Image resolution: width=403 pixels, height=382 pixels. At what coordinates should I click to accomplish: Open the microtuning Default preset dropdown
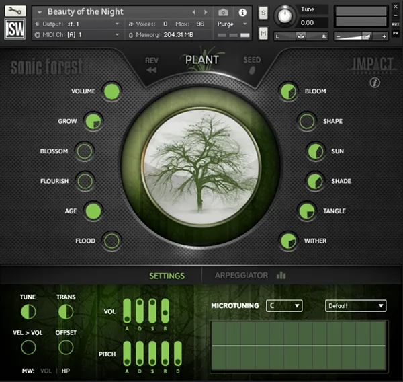(x=356, y=306)
